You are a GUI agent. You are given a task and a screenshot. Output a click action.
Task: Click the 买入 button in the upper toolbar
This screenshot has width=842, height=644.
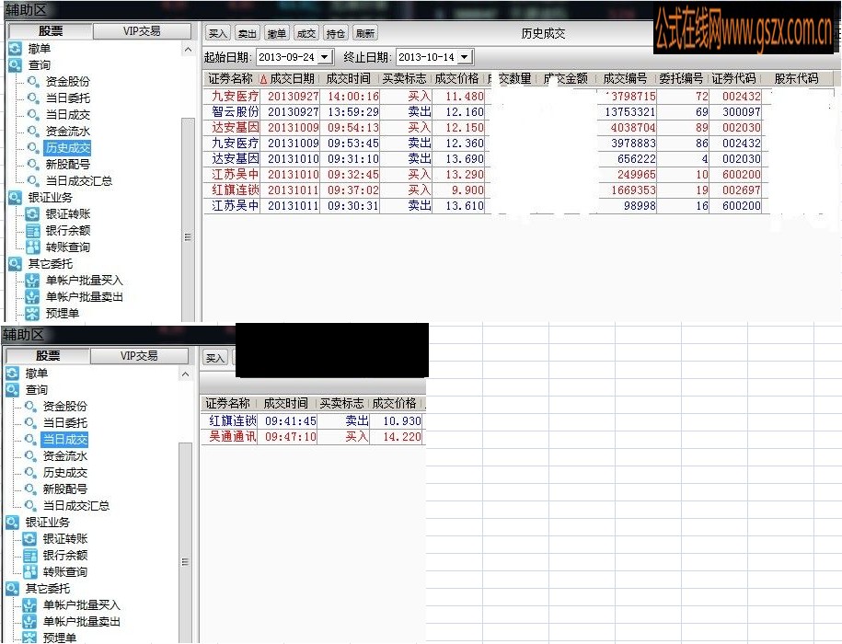[217, 33]
